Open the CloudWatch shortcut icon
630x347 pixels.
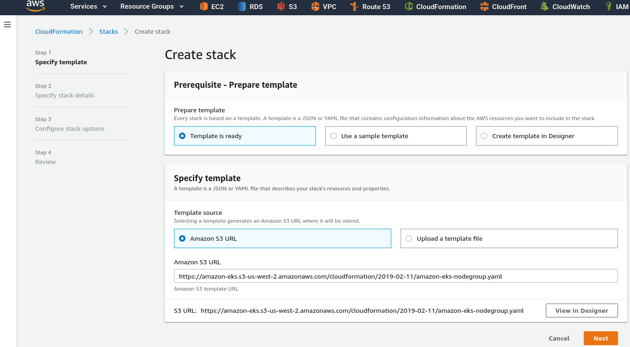click(544, 6)
